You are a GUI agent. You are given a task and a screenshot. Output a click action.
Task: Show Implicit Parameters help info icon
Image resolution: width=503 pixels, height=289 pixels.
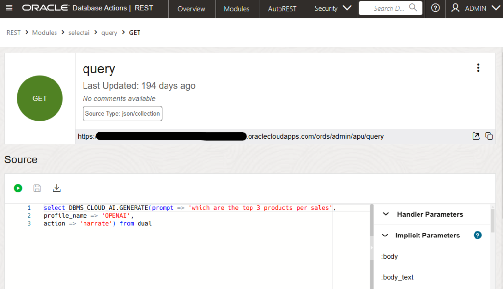point(477,235)
